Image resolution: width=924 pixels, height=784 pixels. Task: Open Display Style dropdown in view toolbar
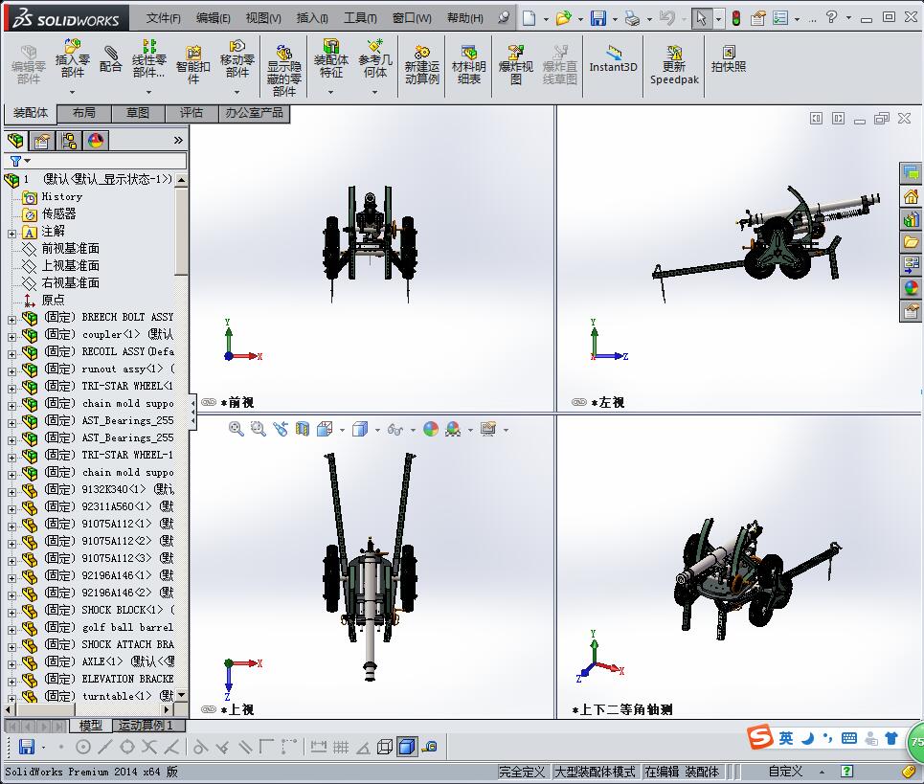coord(377,430)
